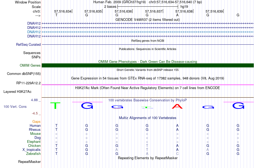
Task: Open the RepeatMasker track label
Action: coord(29,162)
